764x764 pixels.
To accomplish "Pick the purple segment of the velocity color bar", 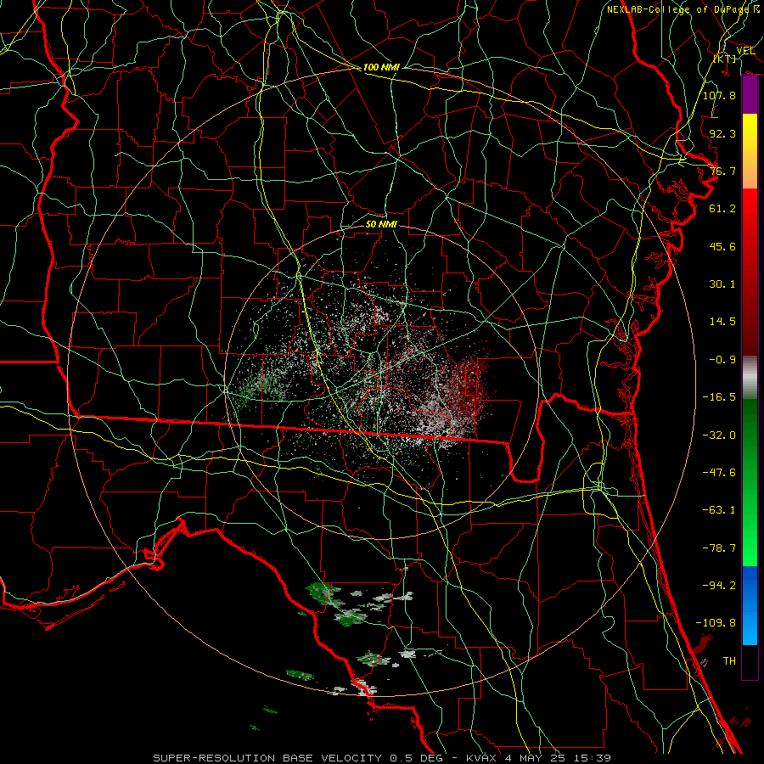I will pos(750,95).
